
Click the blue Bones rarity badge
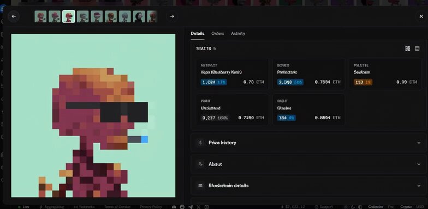coord(290,82)
